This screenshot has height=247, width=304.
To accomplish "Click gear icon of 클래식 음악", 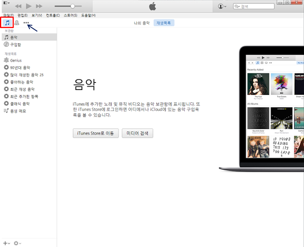I will click(x=6, y=103).
